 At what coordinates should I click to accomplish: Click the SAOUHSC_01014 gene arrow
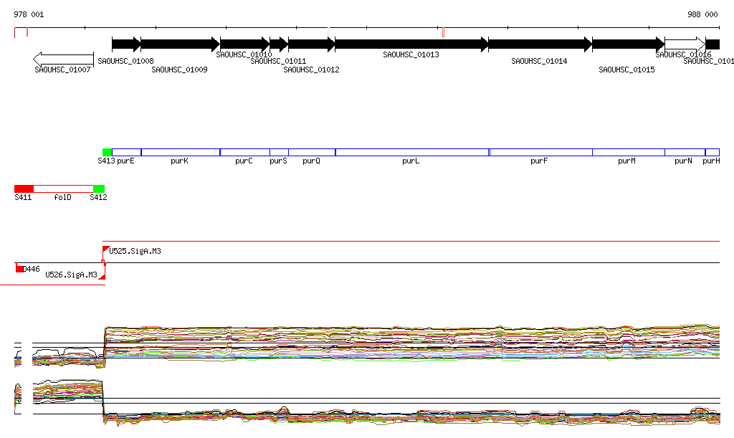click(x=539, y=44)
